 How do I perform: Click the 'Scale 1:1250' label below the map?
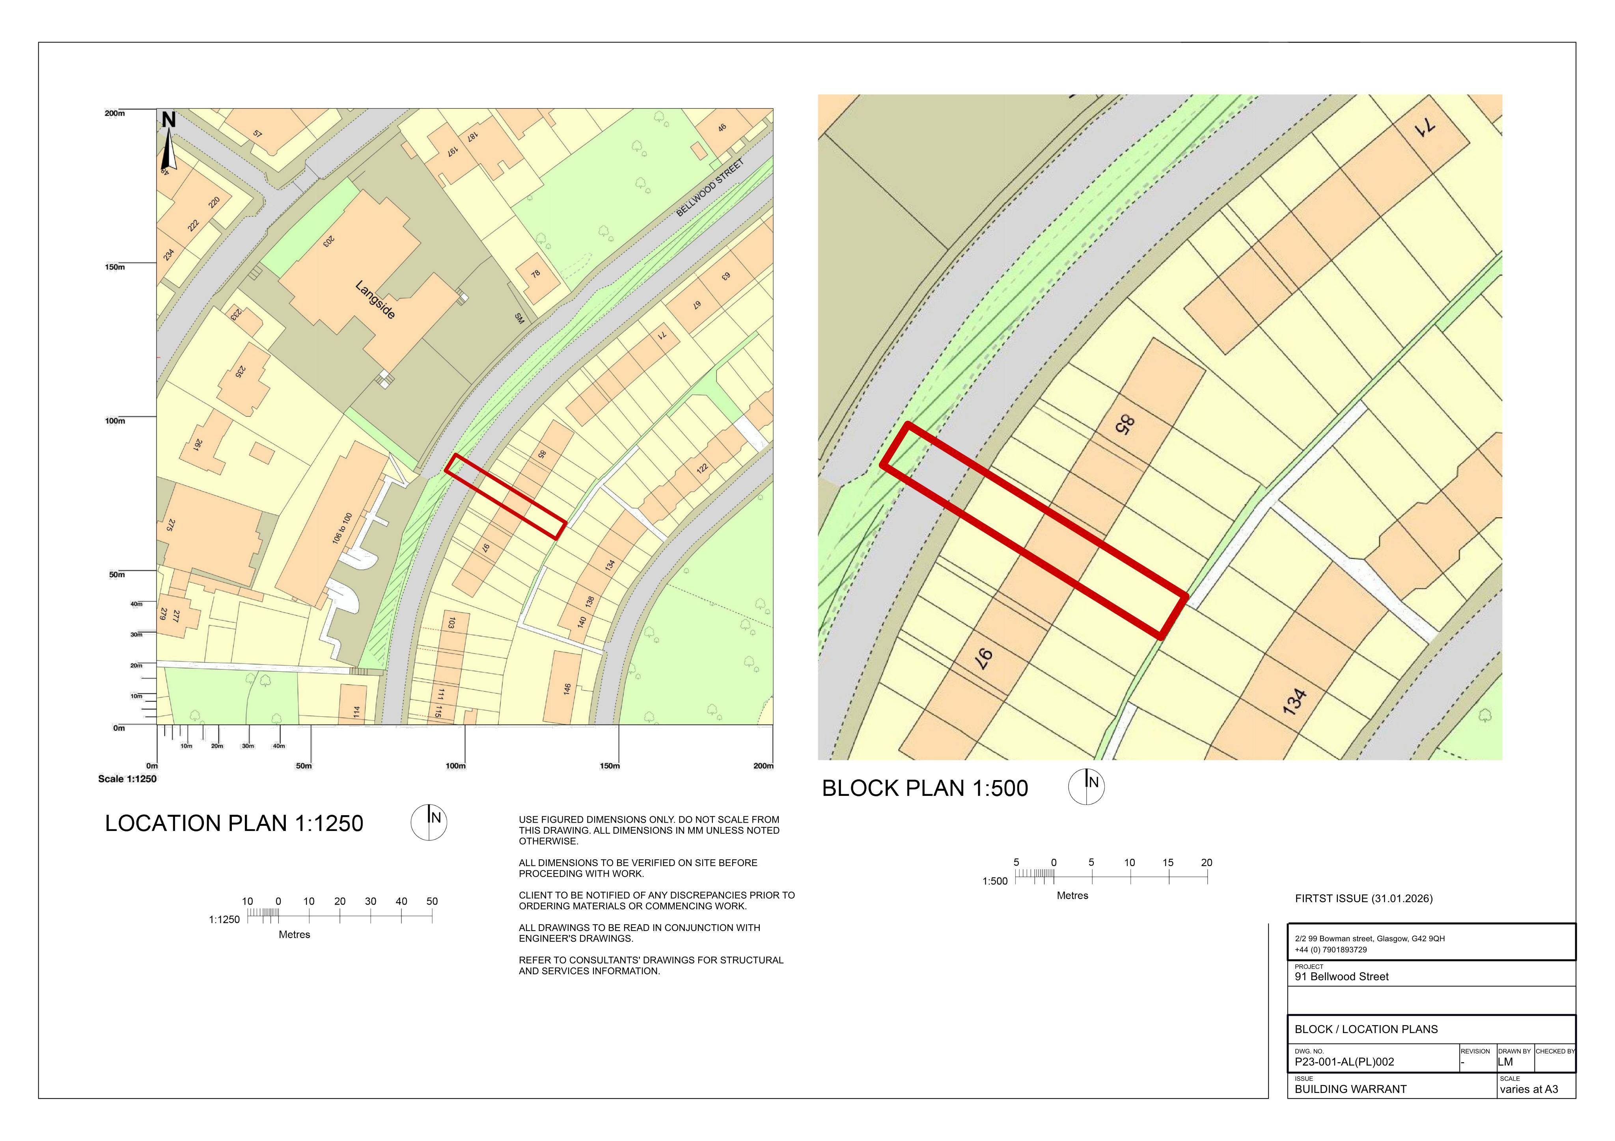(x=127, y=779)
